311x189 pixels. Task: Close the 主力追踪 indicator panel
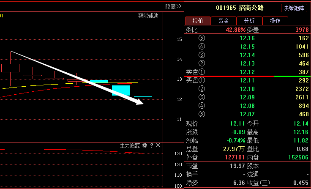(158, 145)
